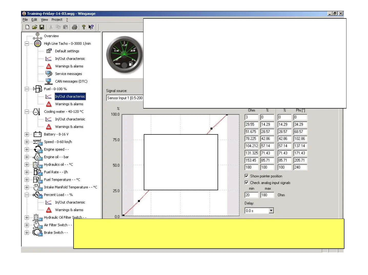Collapse the Fuel 0-100 % node
The image size is (368, 275).
[x=27, y=89]
